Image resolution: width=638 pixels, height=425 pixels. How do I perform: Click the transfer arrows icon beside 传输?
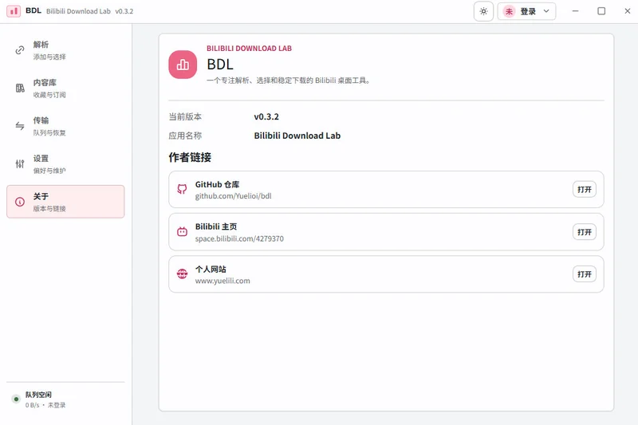click(20, 126)
